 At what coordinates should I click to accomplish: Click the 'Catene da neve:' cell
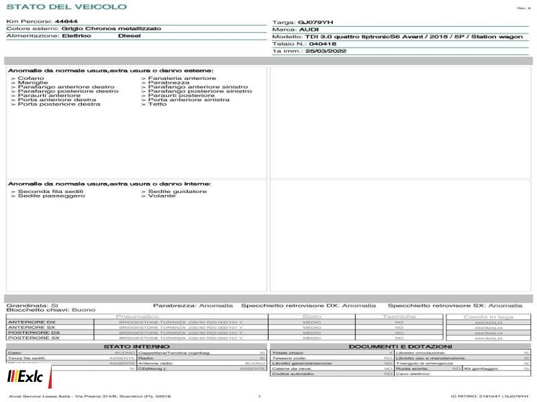[x=332, y=368]
